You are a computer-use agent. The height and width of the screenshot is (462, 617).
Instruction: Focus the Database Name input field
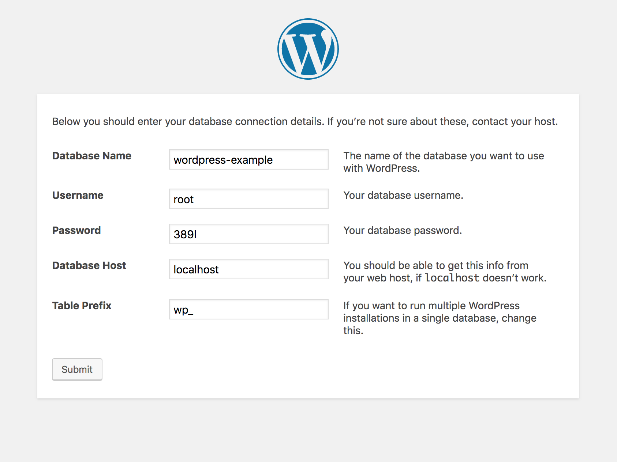pyautogui.click(x=248, y=160)
